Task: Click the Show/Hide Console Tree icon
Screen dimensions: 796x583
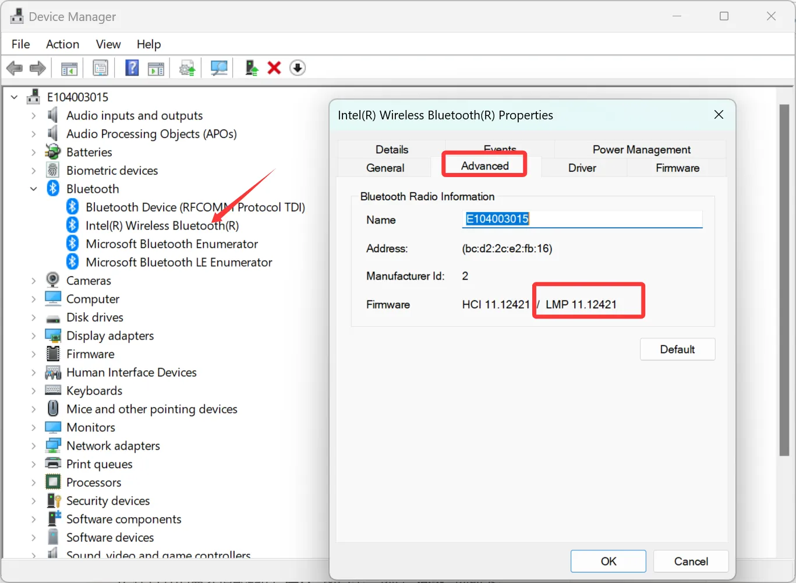Action: pyautogui.click(x=69, y=68)
